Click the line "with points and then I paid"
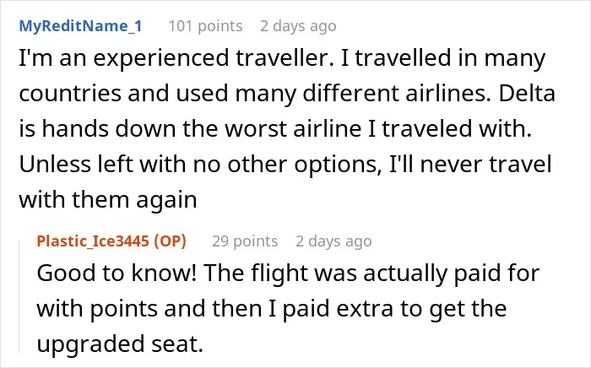Screen dimensions: 591x368 click(x=271, y=309)
